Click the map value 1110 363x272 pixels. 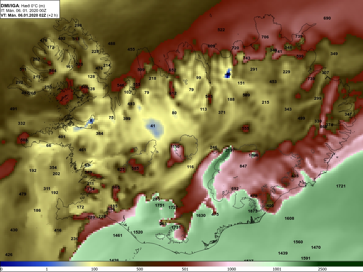[x=175, y=147]
